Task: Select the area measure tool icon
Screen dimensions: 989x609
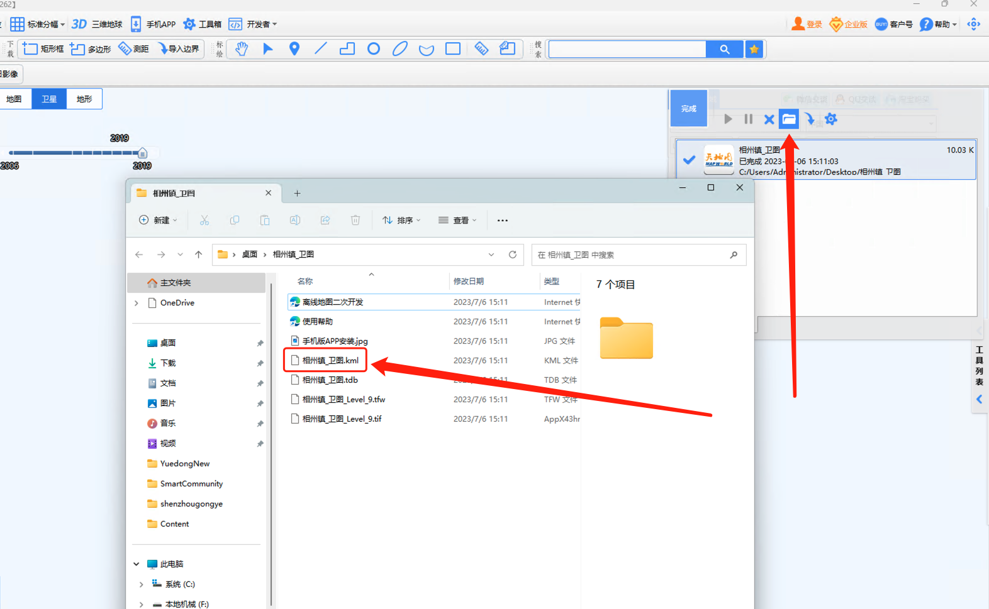Action: click(x=507, y=48)
